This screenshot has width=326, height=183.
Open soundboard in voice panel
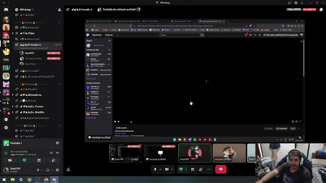[53, 160]
